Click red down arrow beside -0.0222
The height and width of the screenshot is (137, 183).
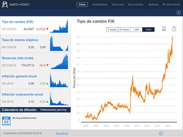(47, 29)
